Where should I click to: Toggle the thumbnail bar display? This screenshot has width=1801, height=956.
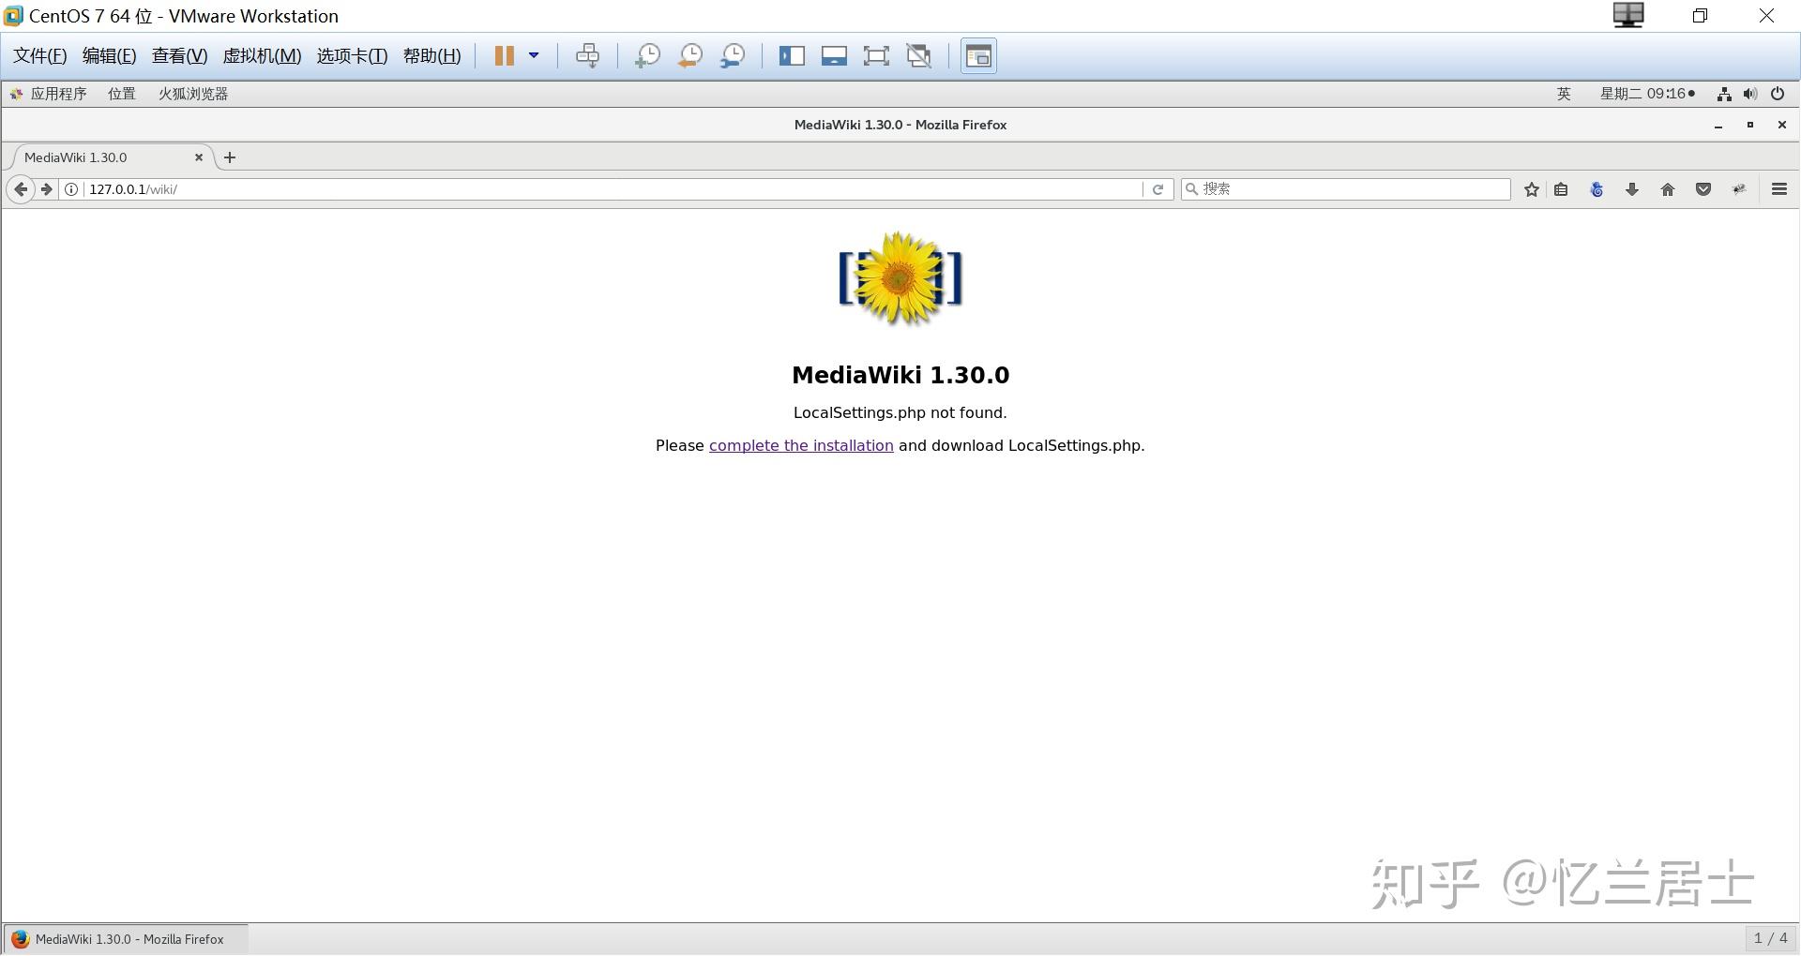point(834,55)
